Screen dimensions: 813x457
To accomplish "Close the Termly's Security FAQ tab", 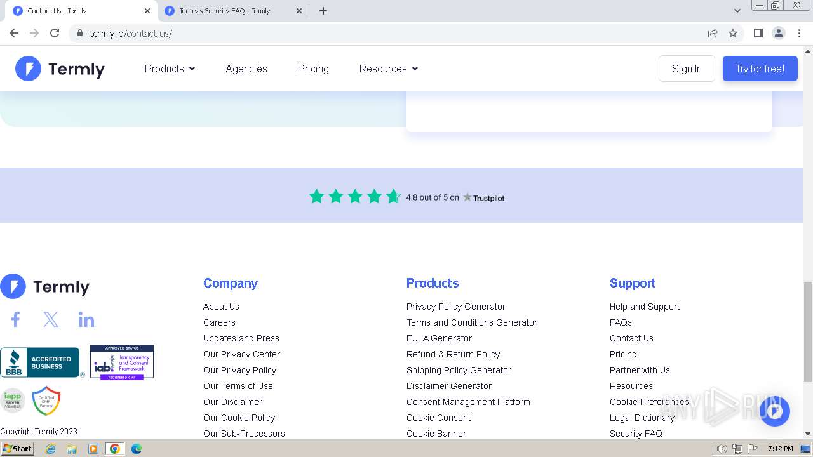I will tap(299, 11).
